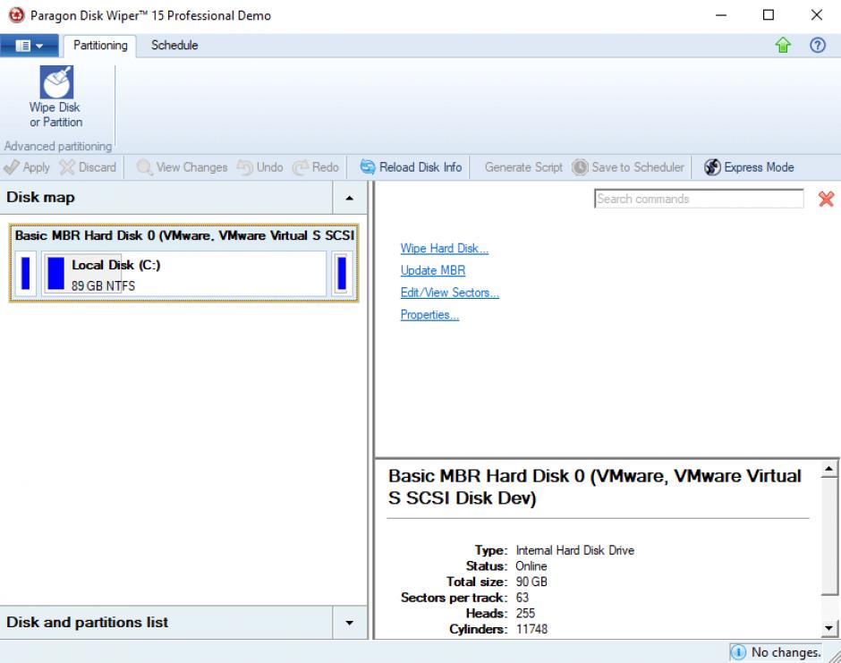This screenshot has width=841, height=663.
Task: Switch to the Partitioning tab
Action: (x=100, y=46)
